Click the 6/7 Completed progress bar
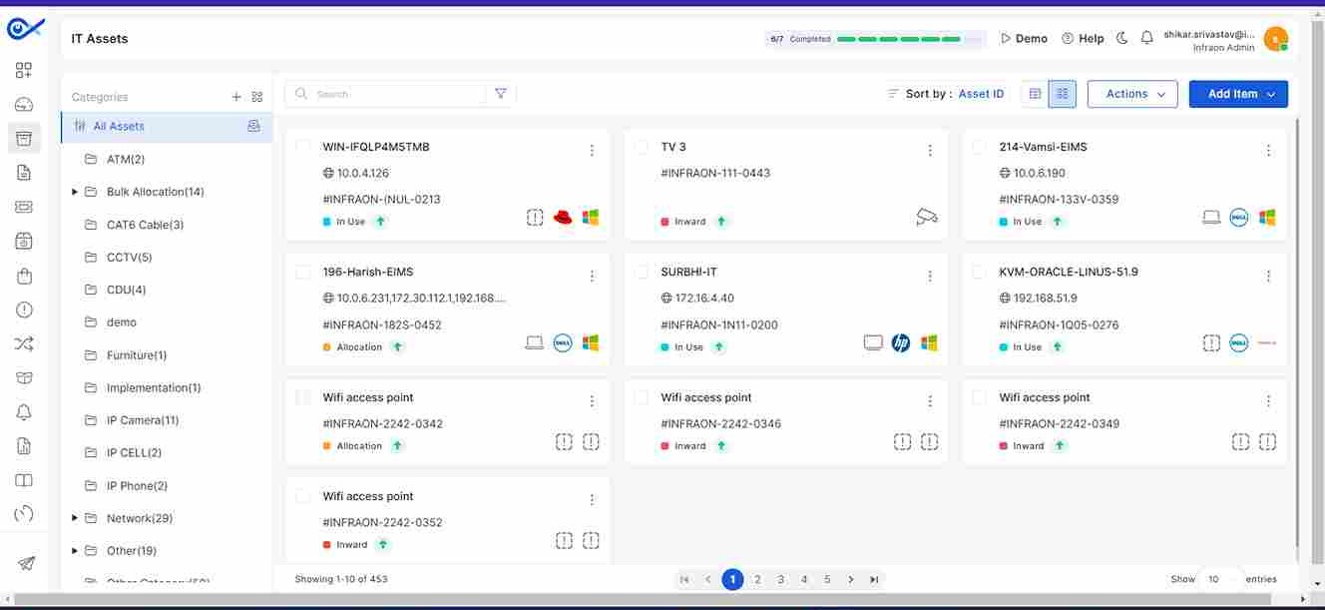Image resolution: width=1325 pixels, height=610 pixels. (875, 39)
